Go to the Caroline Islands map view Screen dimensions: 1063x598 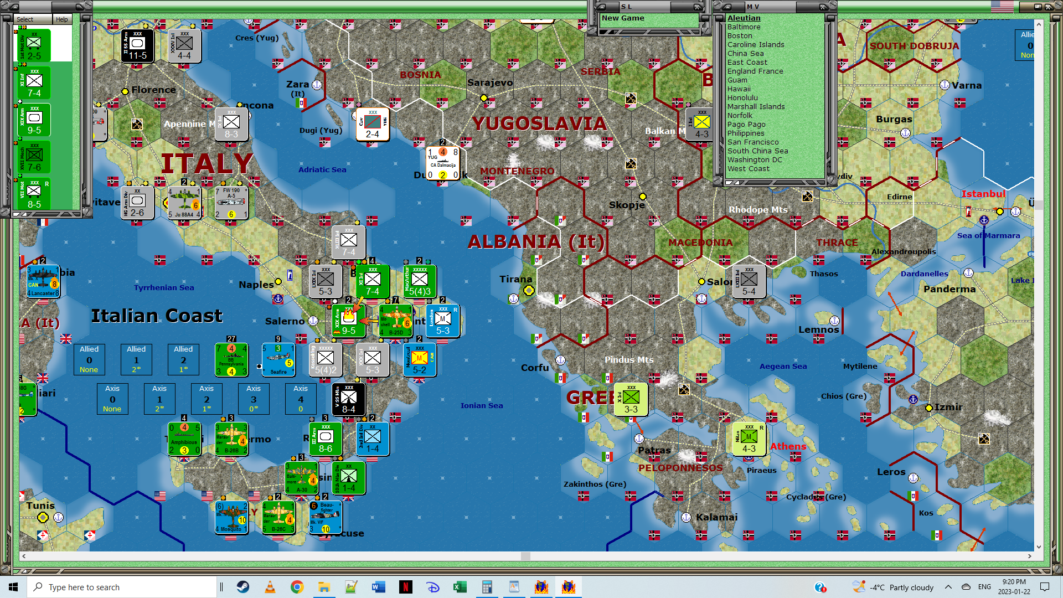(x=756, y=45)
